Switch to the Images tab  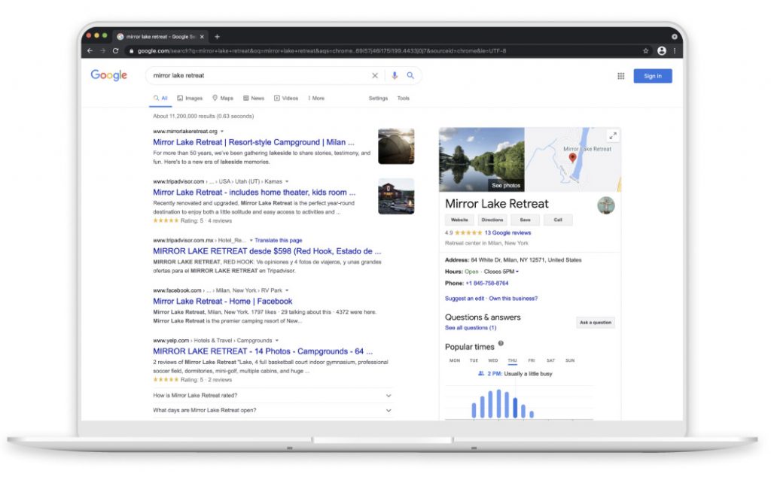190,99
